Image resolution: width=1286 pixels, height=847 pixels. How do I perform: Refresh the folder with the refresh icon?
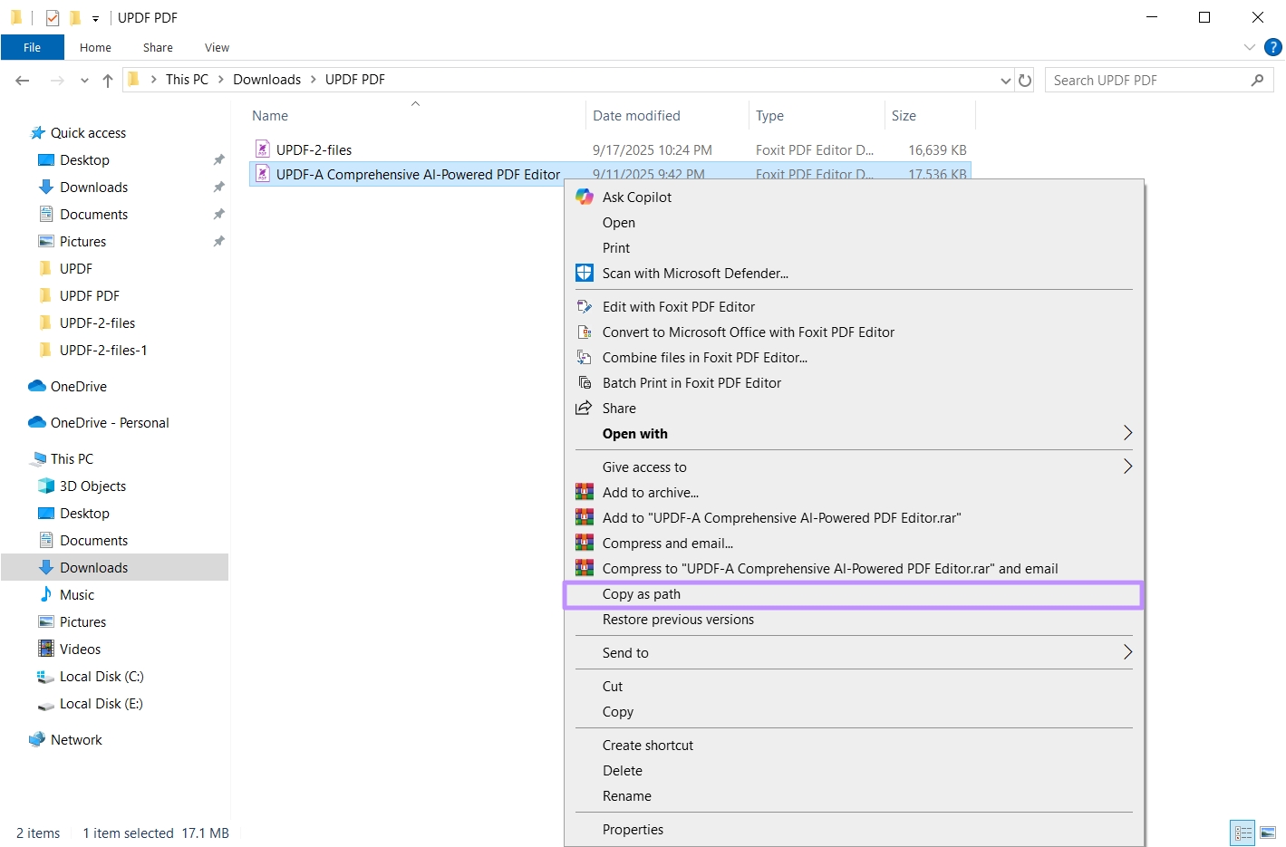(1025, 80)
